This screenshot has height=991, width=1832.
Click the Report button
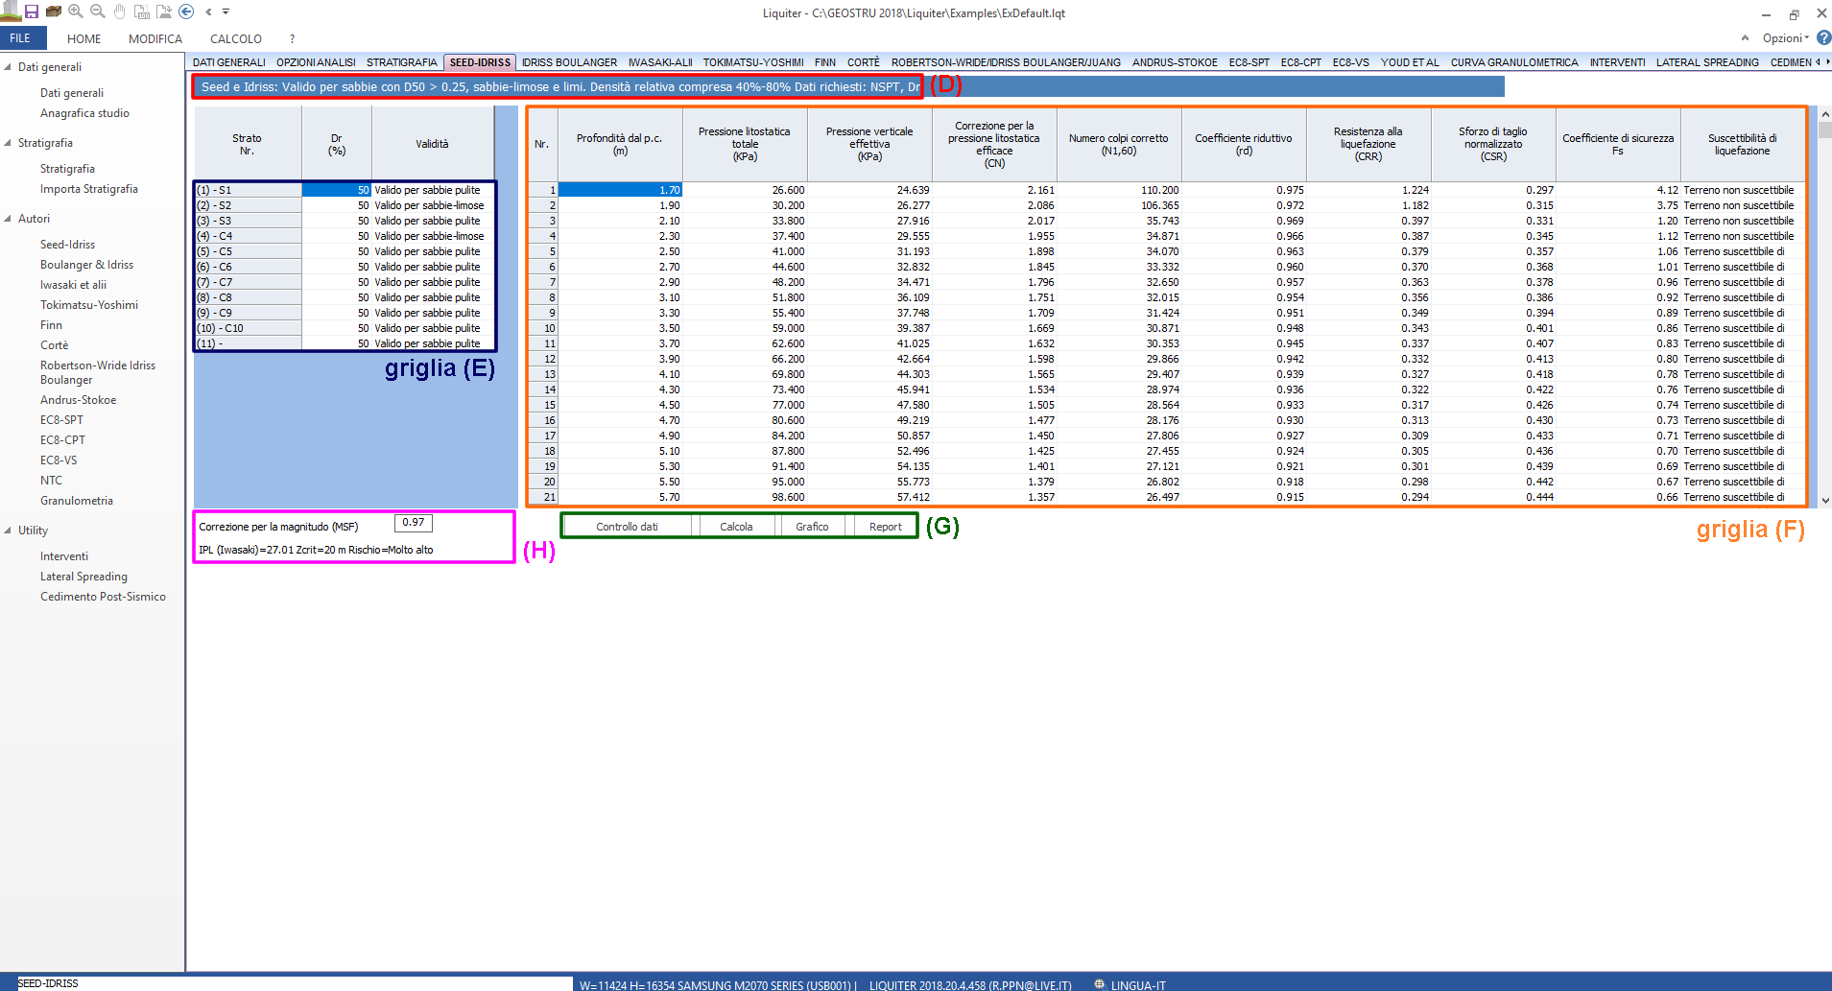[885, 527]
